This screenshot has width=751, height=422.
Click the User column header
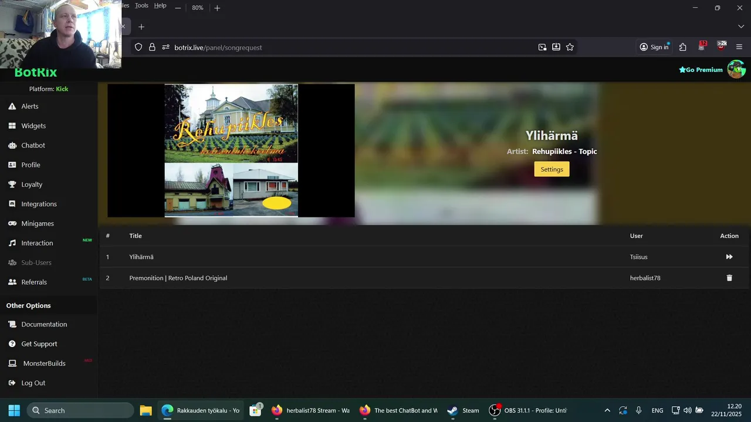pos(637,236)
